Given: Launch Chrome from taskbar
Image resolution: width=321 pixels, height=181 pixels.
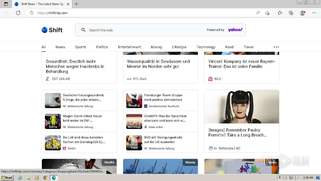Looking at the screenshot, I should (x=45, y=178).
